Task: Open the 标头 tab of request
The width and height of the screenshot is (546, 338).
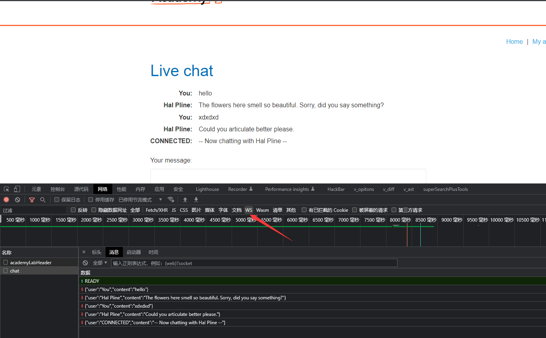Action: pyautogui.click(x=97, y=252)
